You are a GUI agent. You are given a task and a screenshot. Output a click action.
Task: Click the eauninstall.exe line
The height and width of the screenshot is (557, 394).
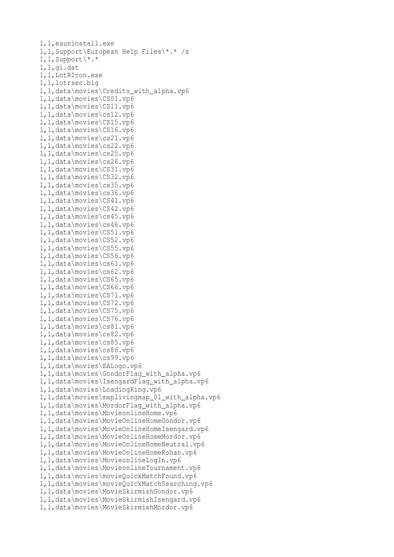(77, 44)
